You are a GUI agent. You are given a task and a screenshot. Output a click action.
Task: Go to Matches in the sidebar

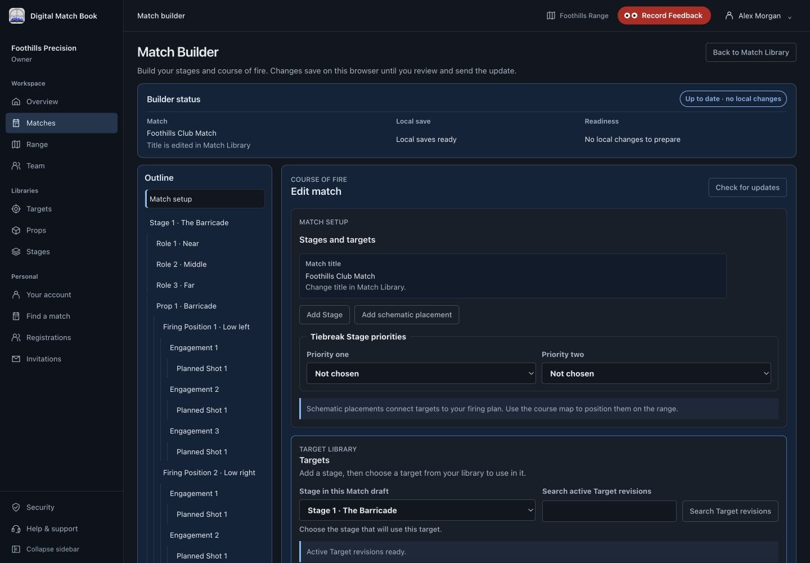click(x=61, y=123)
